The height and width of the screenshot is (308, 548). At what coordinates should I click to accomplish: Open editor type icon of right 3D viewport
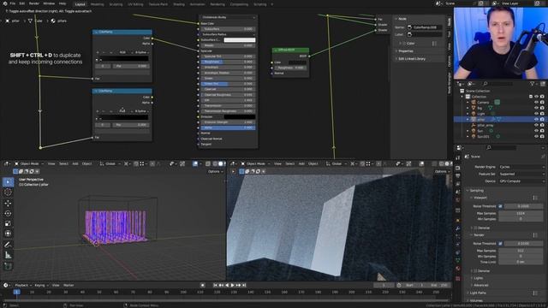233,163
